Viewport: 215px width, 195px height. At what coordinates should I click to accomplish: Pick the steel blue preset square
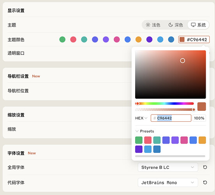point(157,149)
